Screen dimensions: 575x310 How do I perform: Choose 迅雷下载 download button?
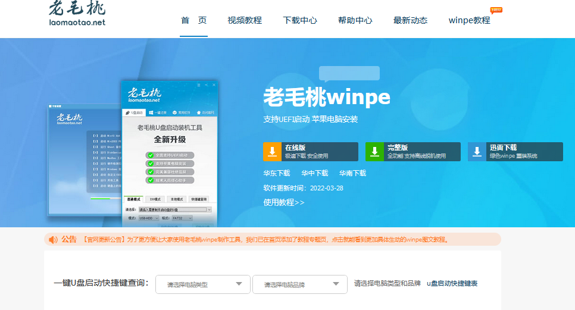pos(515,152)
